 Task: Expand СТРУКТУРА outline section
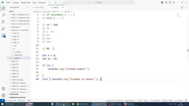[x=19, y=94]
